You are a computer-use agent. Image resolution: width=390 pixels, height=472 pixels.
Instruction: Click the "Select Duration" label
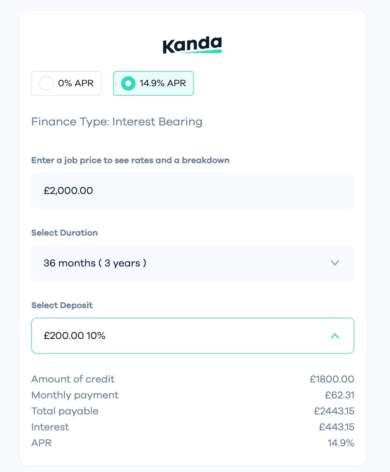[x=65, y=233]
